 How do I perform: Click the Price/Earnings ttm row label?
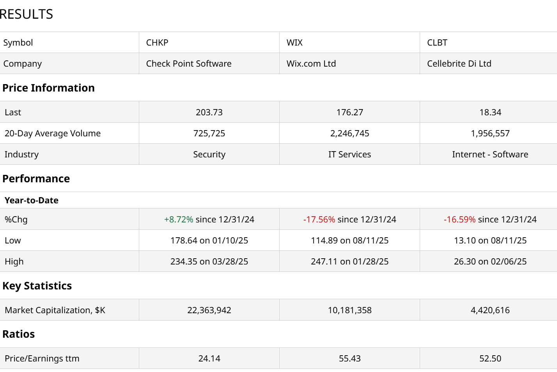click(42, 358)
